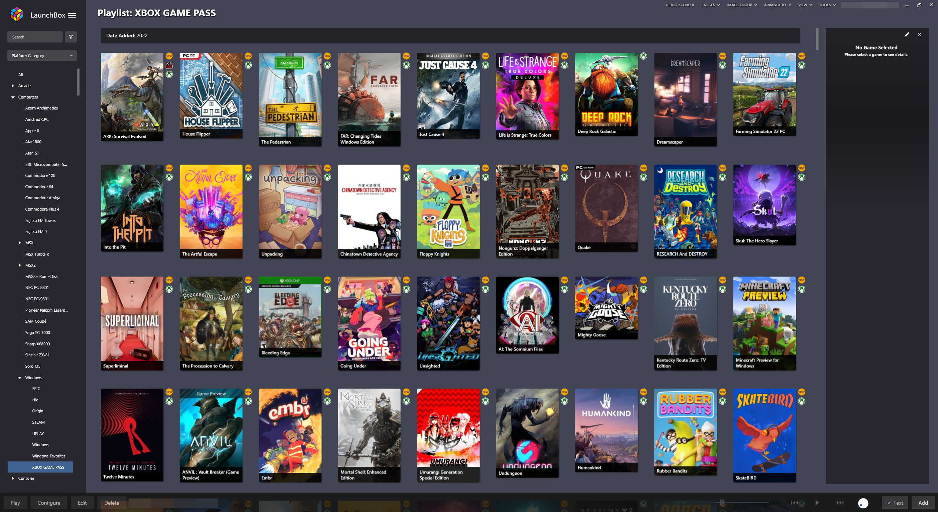
Task: Click the filter funnel icon beside Search
Action: click(71, 37)
